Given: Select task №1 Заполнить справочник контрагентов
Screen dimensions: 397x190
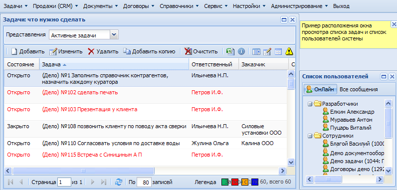Looking at the screenshot, I should click(x=146, y=78).
